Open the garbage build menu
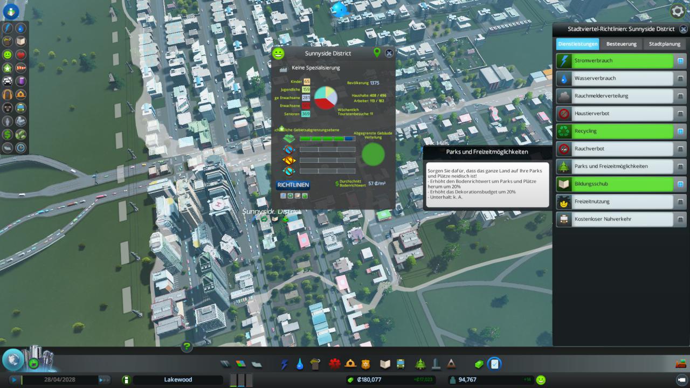Viewport: 690px width, 388px height. pos(315,364)
